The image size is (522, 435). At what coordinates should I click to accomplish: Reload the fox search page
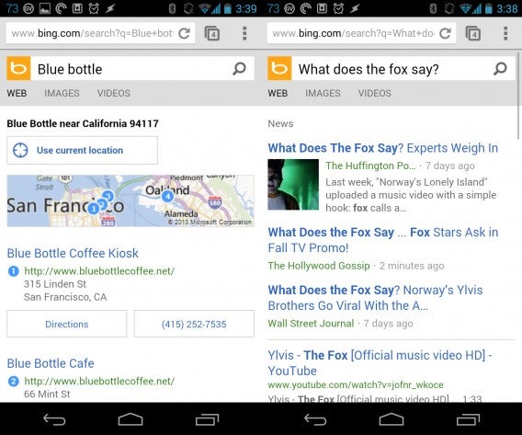coord(445,33)
